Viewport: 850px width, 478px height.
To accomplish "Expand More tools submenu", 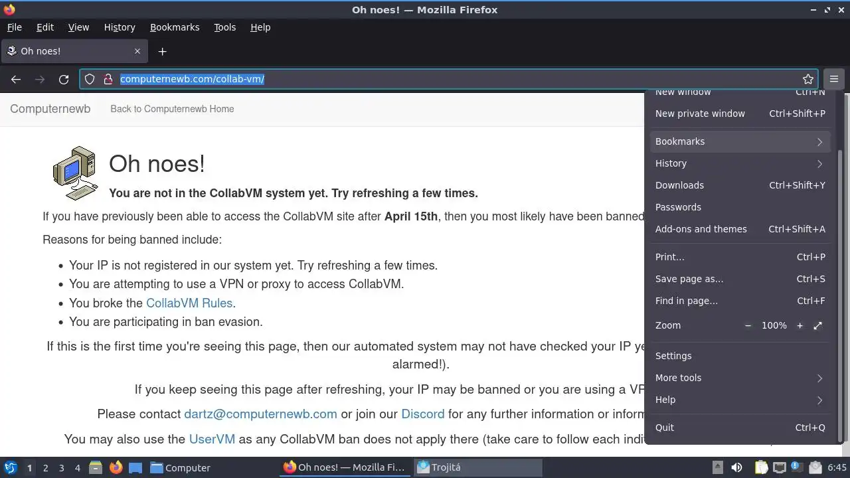I will click(x=740, y=378).
